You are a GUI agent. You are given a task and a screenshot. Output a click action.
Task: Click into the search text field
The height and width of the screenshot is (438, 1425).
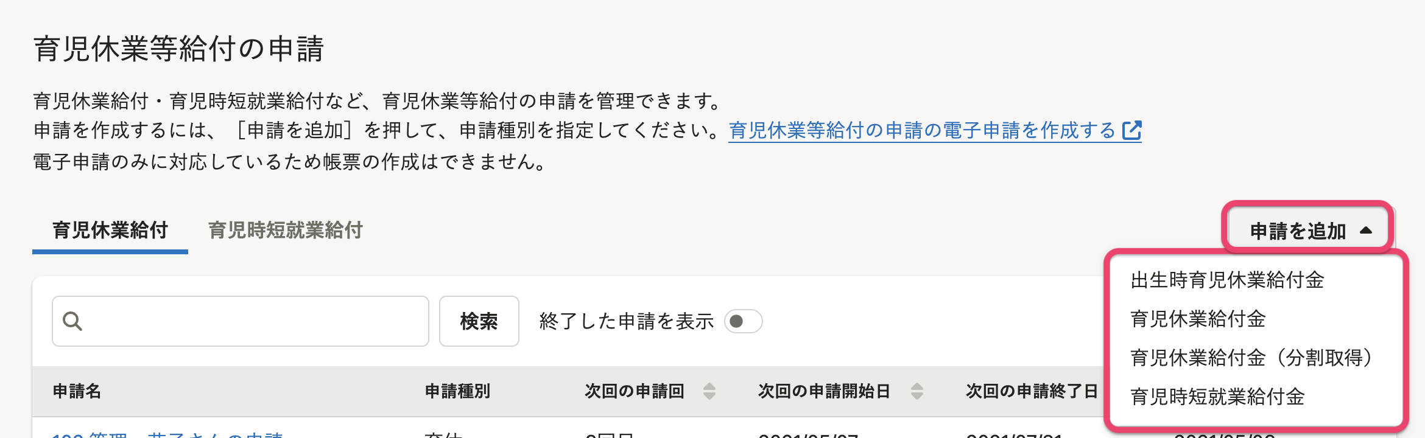tap(256, 321)
